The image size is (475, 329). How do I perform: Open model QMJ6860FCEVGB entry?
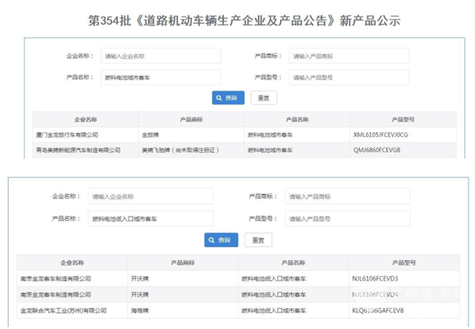pyautogui.click(x=377, y=149)
